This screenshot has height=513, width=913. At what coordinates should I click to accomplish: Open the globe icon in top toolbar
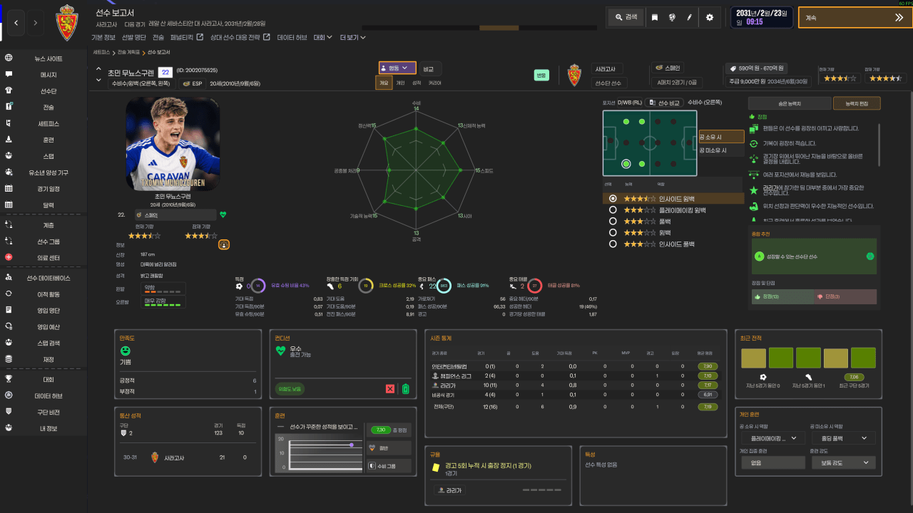(x=673, y=17)
